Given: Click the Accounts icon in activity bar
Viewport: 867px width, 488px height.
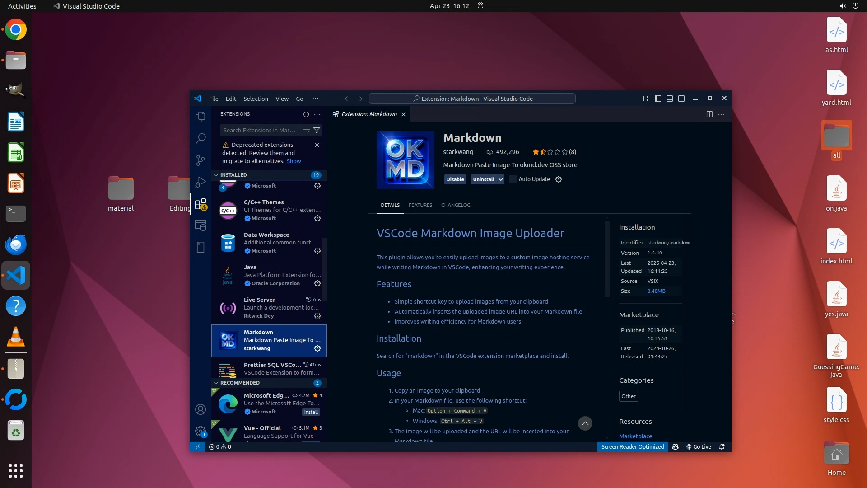Looking at the screenshot, I should click(x=200, y=409).
